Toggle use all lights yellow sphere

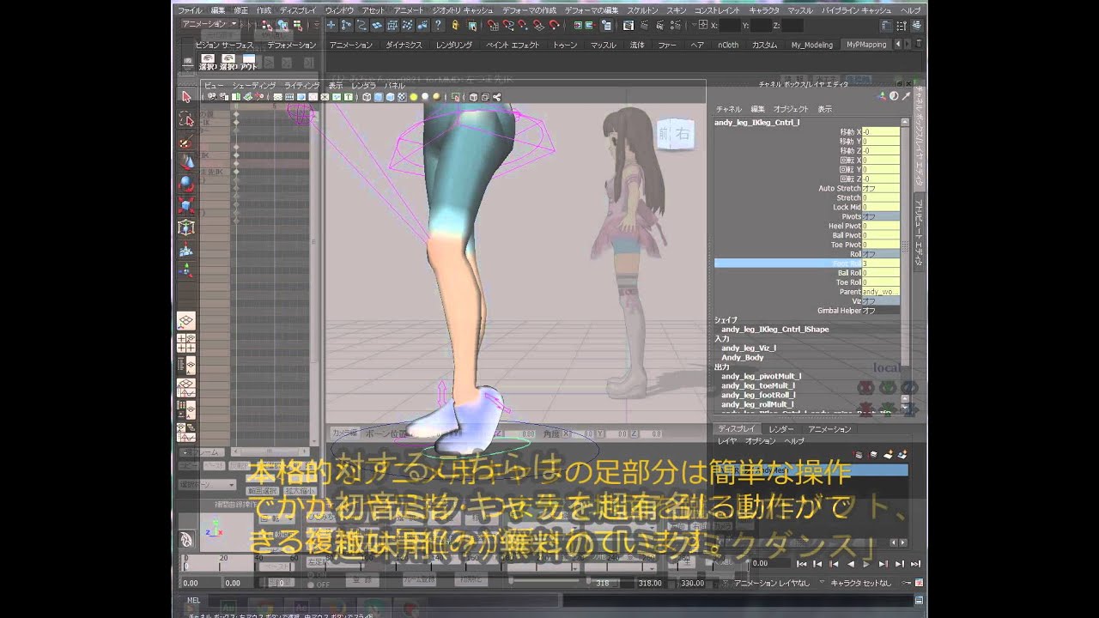pyautogui.click(x=414, y=97)
